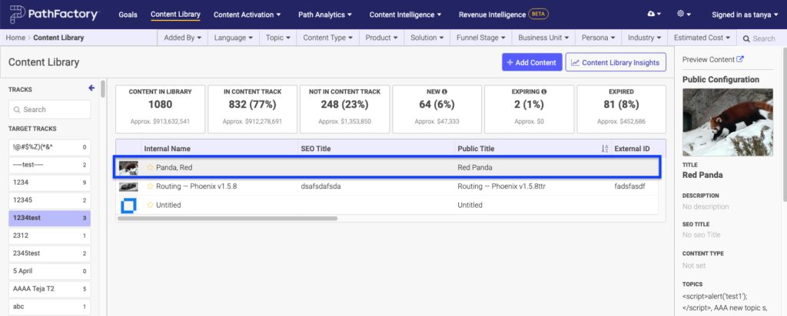The image size is (787, 316).
Task: Click info icon next to NEW
Action: click(x=445, y=92)
